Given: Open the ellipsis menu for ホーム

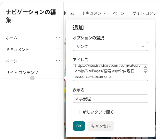Looking at the screenshot, I should tap(58, 38).
